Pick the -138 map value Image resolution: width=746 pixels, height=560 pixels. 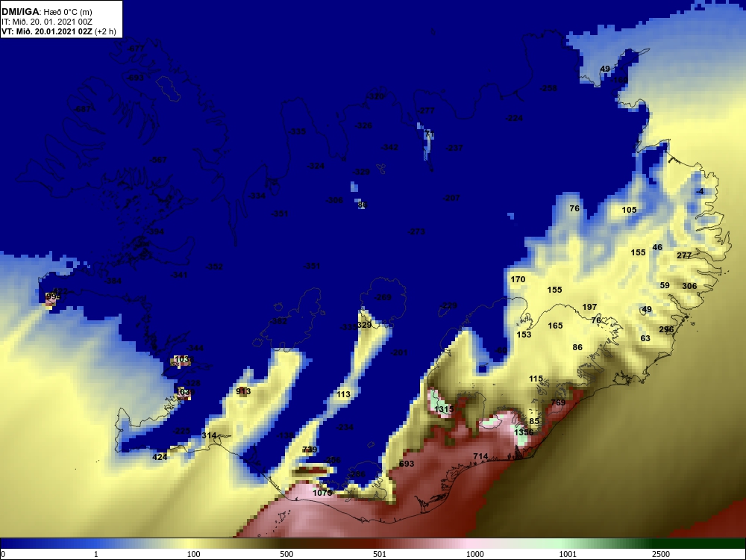tap(286, 435)
